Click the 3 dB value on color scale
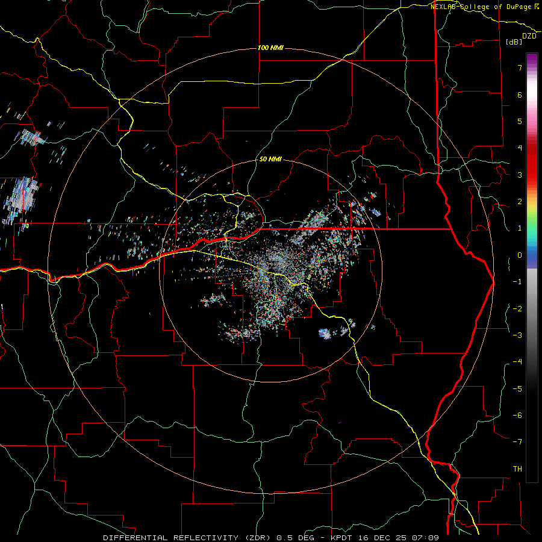Viewport: 542px width, 542px height. click(520, 175)
